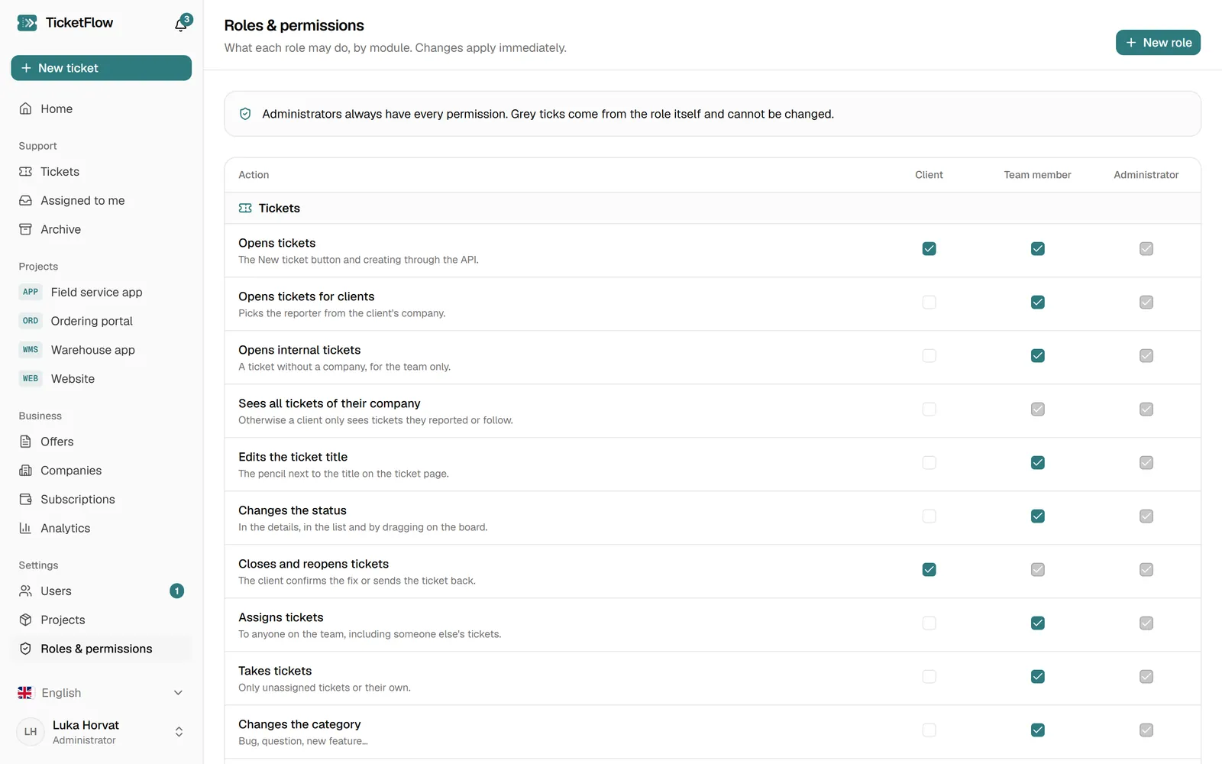Uncheck Team member for Assigns tickets
This screenshot has width=1222, height=764.
point(1037,623)
